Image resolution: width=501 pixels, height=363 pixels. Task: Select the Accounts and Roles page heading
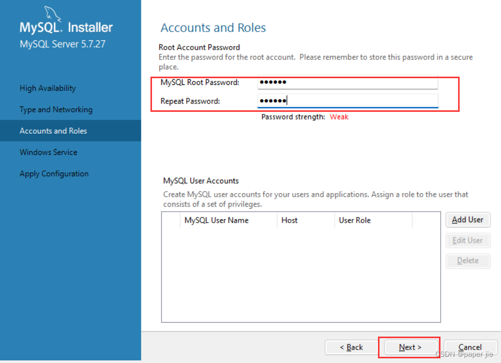click(213, 28)
